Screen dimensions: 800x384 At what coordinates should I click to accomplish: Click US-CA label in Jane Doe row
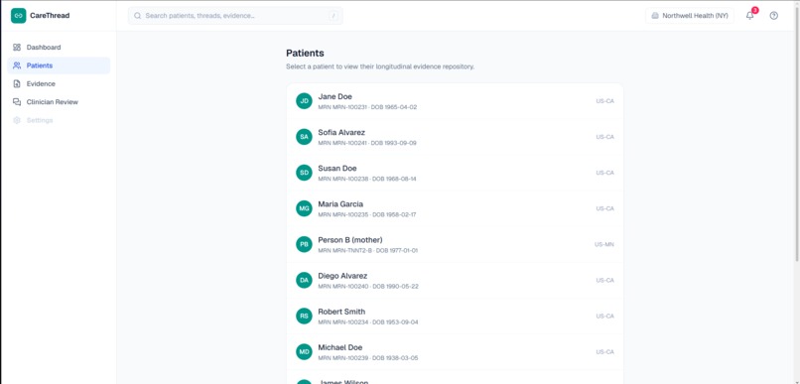605,101
